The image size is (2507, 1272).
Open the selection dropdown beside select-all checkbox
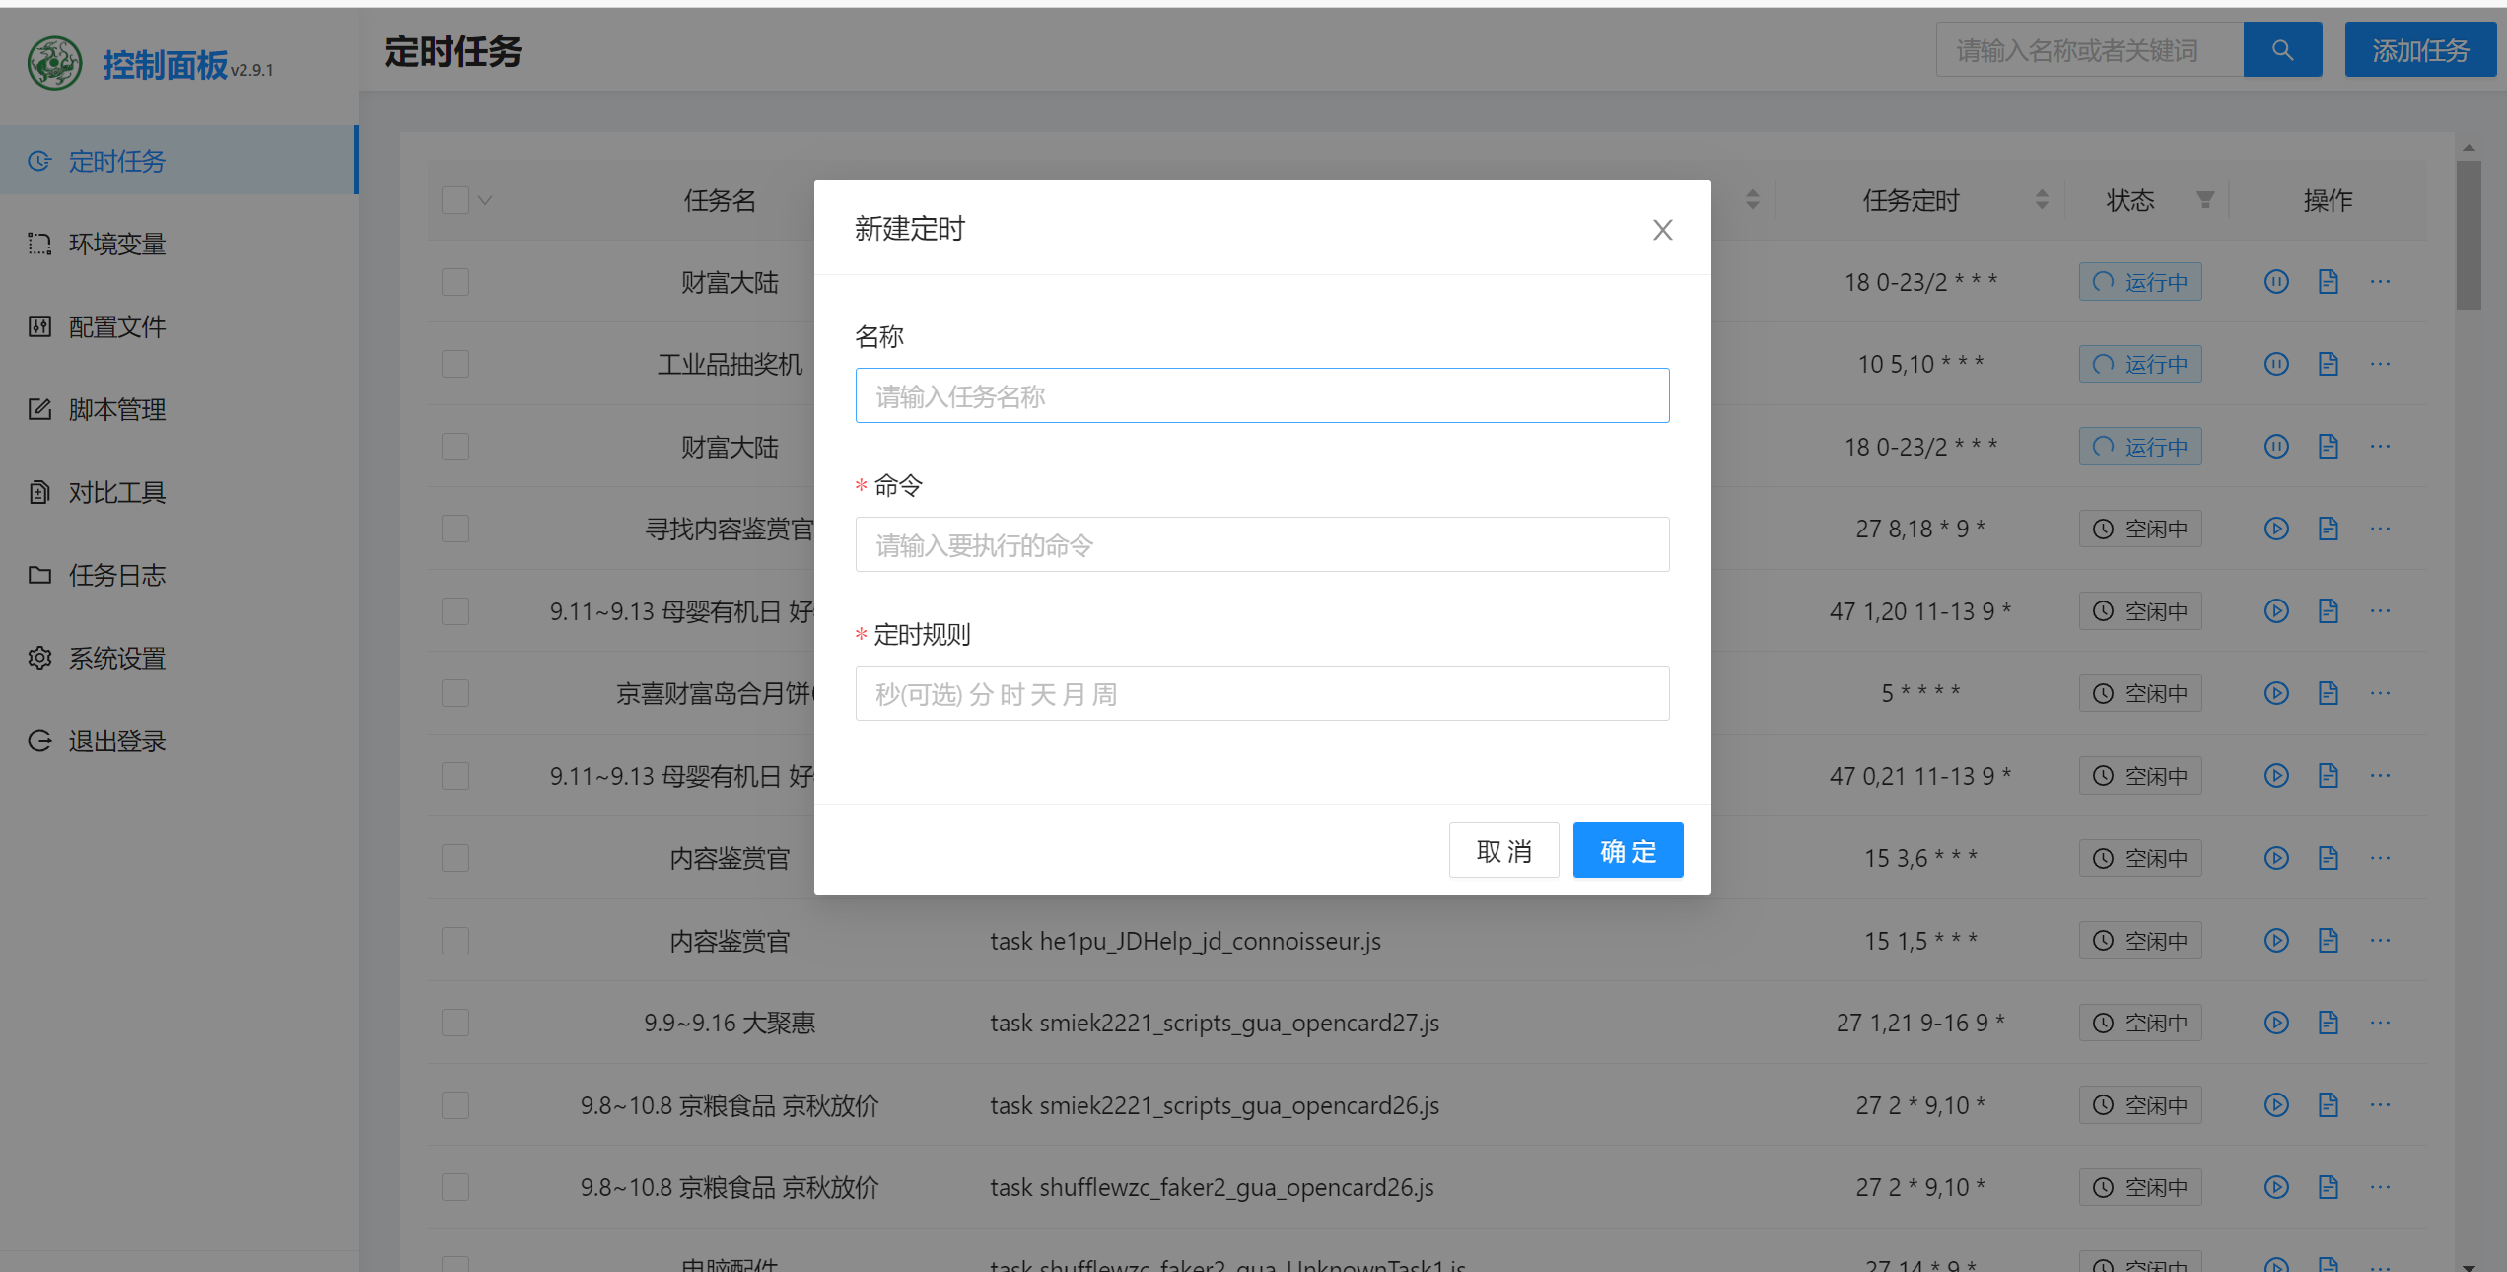(484, 199)
